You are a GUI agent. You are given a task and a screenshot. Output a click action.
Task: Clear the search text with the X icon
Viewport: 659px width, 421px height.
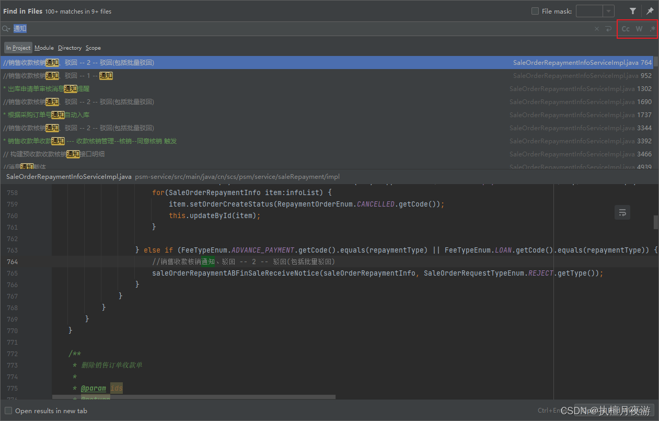[x=597, y=29]
